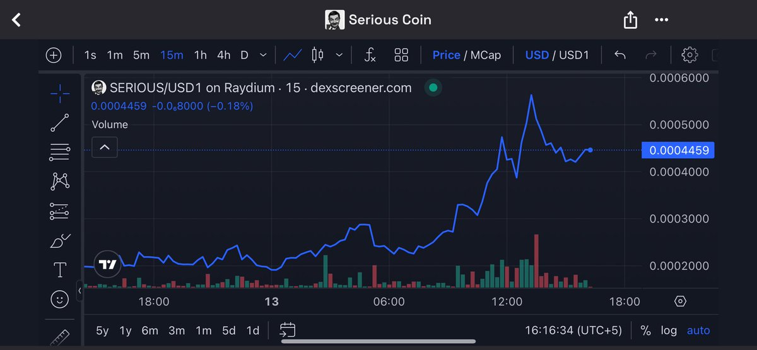Select the candlestick chart icon

click(317, 55)
